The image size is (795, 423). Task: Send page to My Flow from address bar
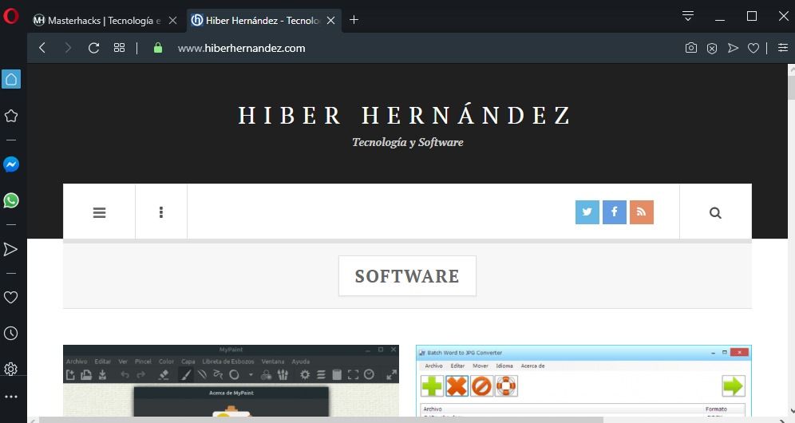(733, 48)
